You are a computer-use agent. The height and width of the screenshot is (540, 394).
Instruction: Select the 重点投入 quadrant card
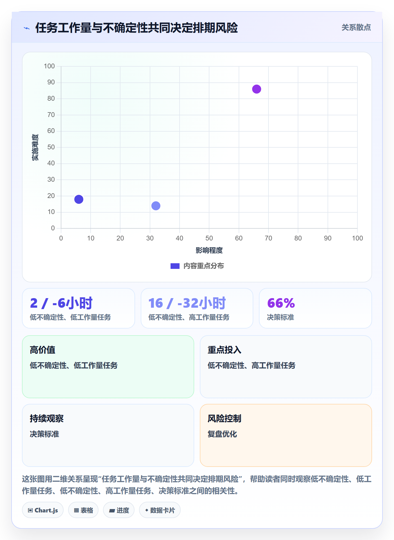(x=286, y=367)
